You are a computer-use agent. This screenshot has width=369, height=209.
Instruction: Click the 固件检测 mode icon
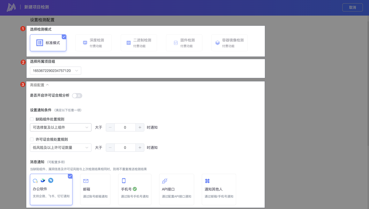coord(176,43)
